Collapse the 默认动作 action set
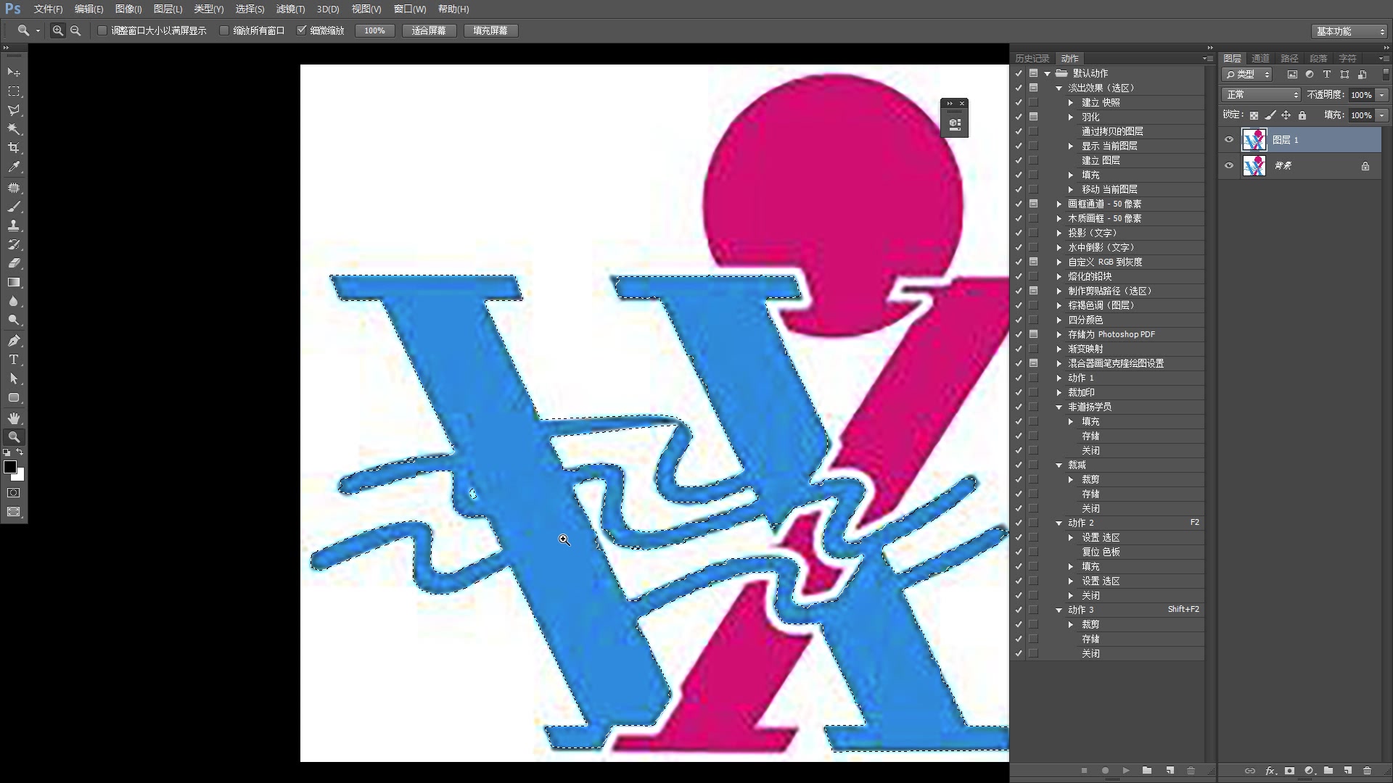1393x783 pixels. [1047, 72]
